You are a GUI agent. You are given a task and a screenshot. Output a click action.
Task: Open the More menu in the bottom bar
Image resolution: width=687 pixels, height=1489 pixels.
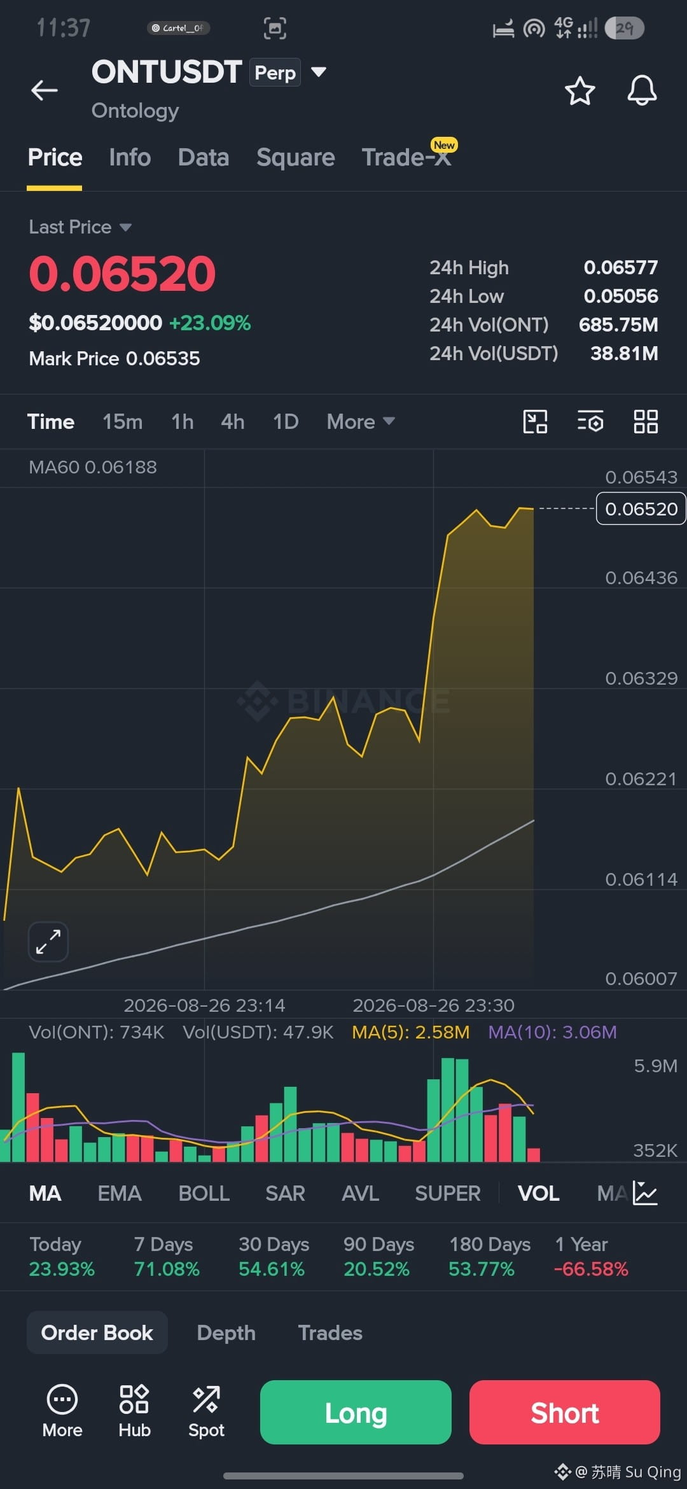[x=62, y=1411]
